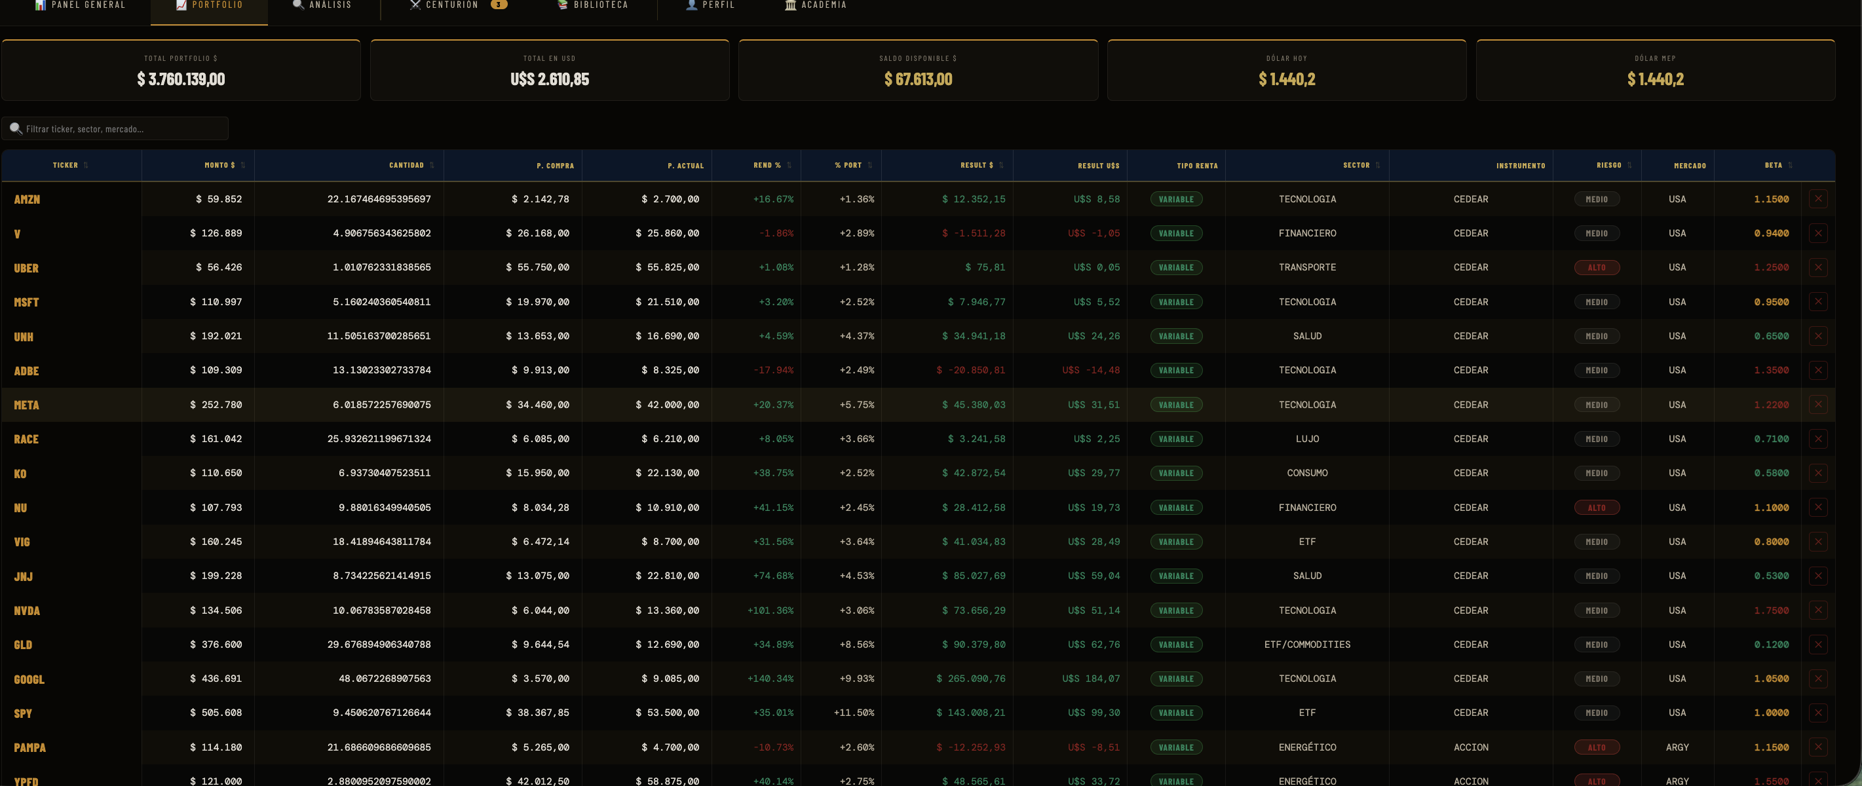Sort table by Ticker column
Screen dimensions: 1862x786
71,166
